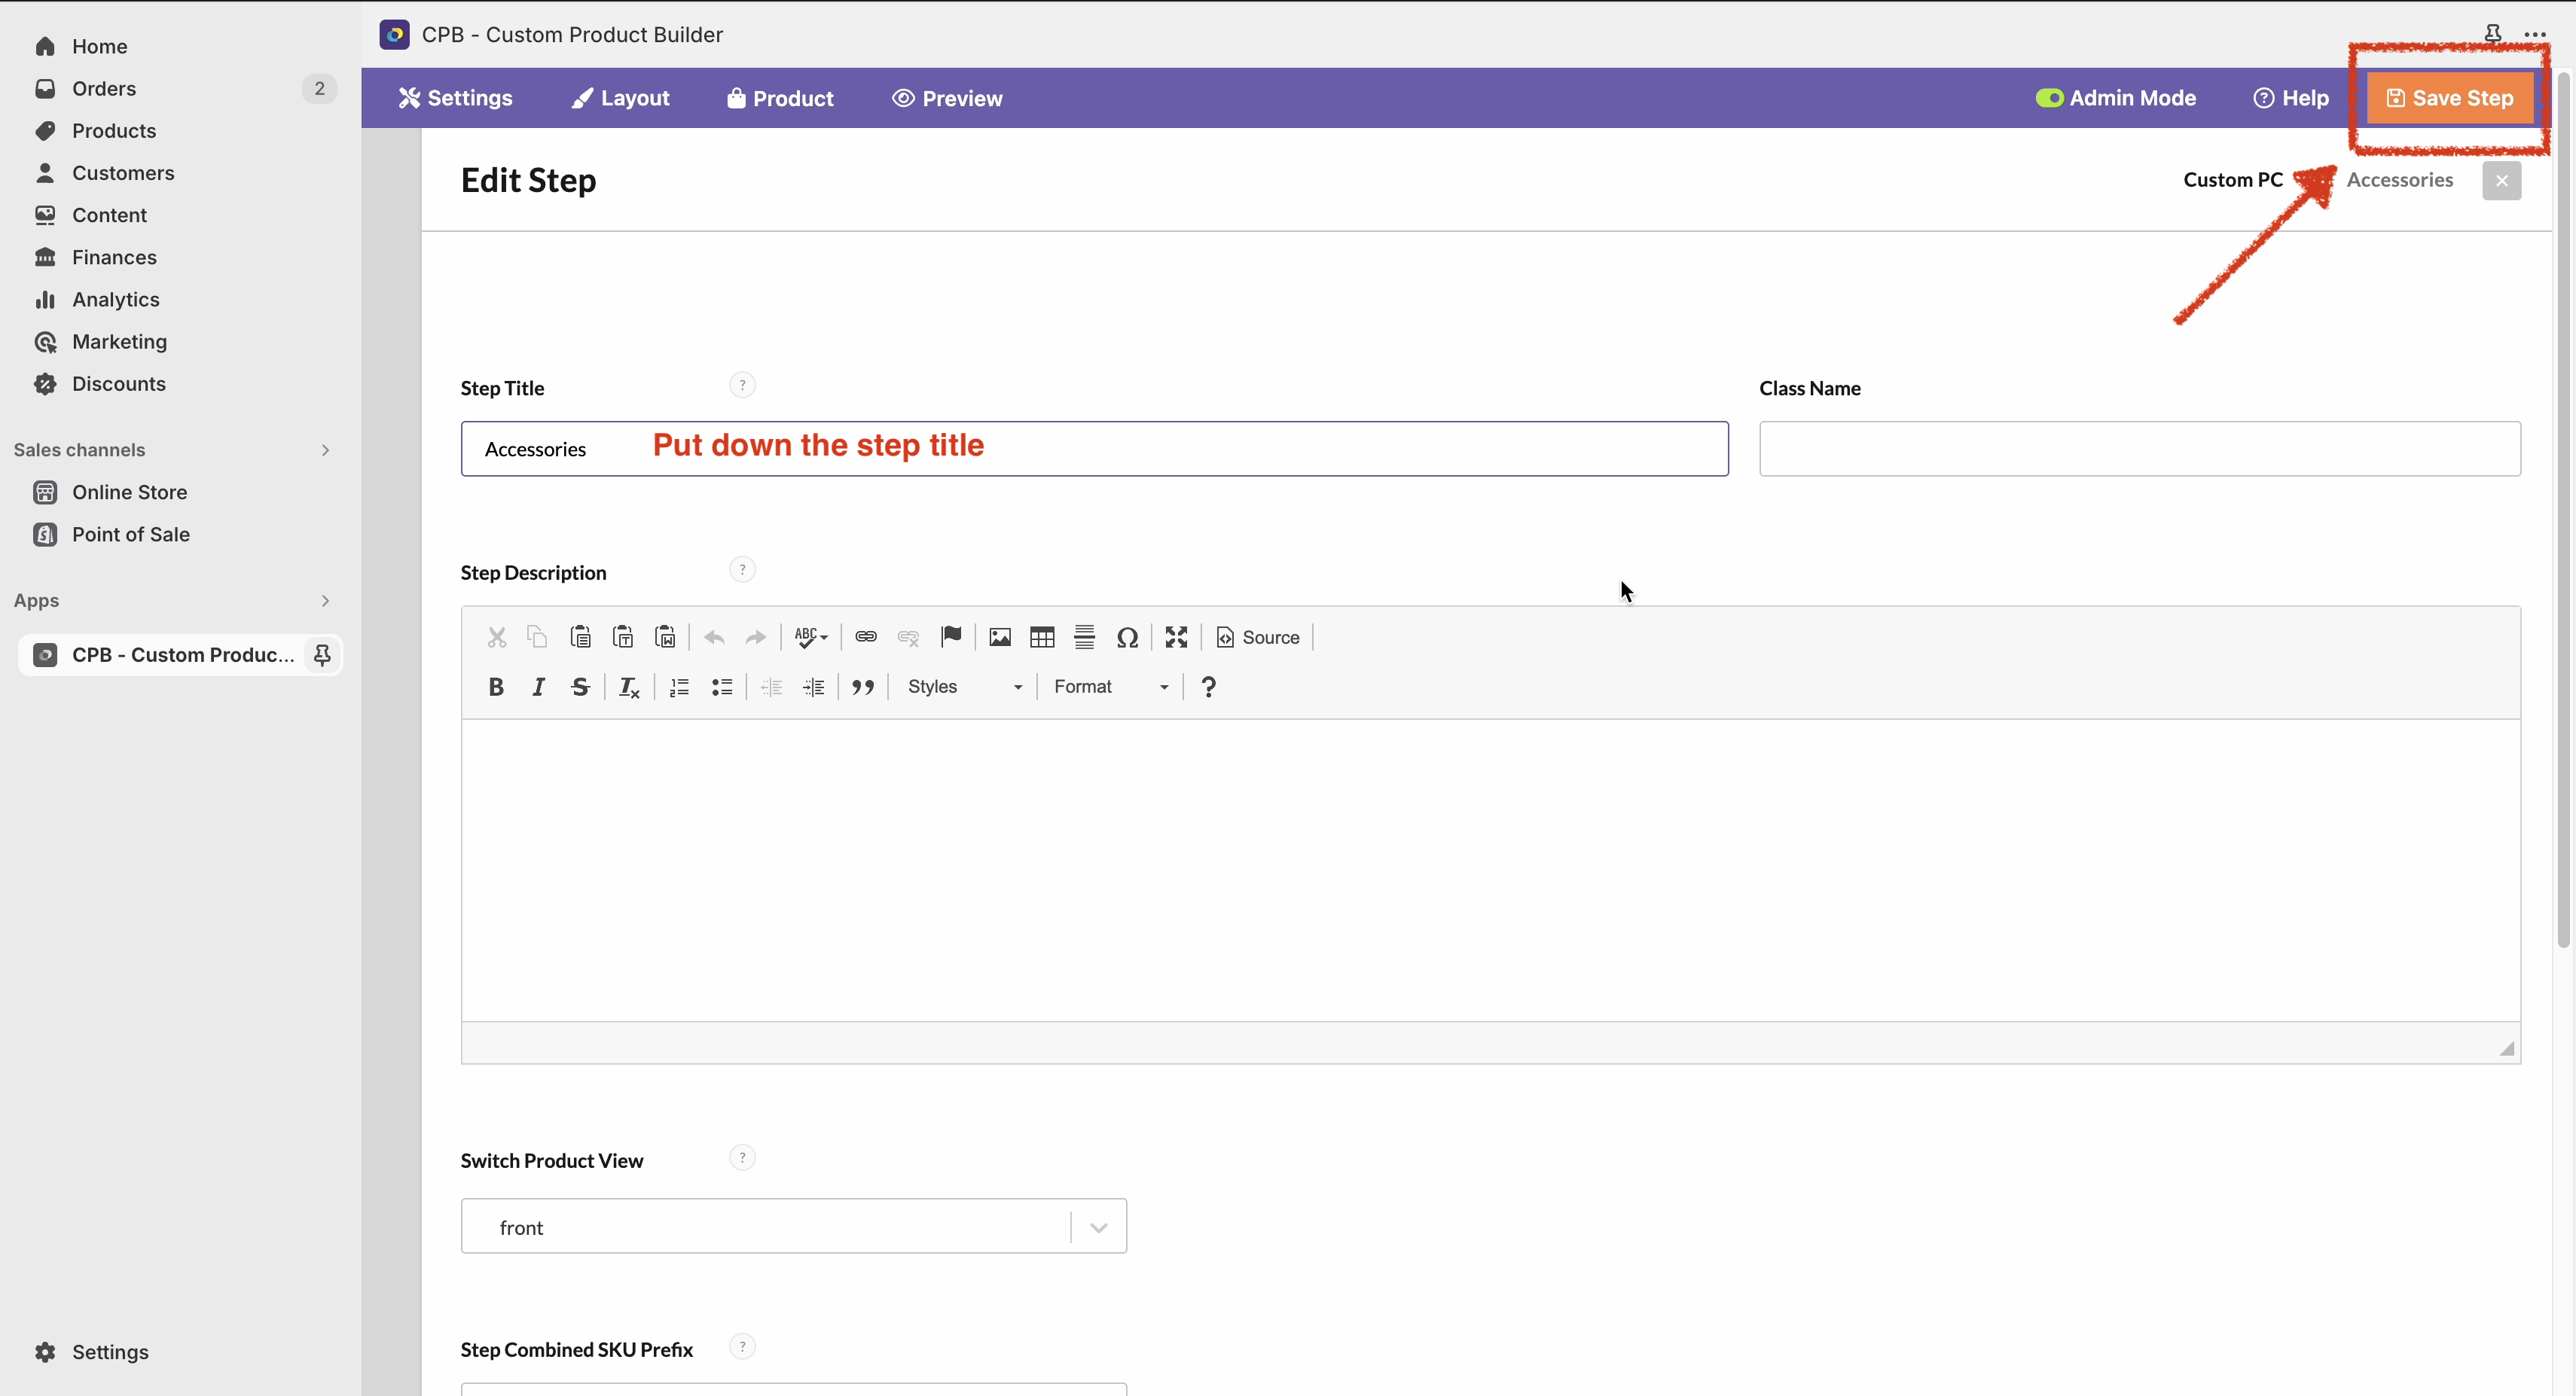Apply strikethrough formatting

pos(580,687)
